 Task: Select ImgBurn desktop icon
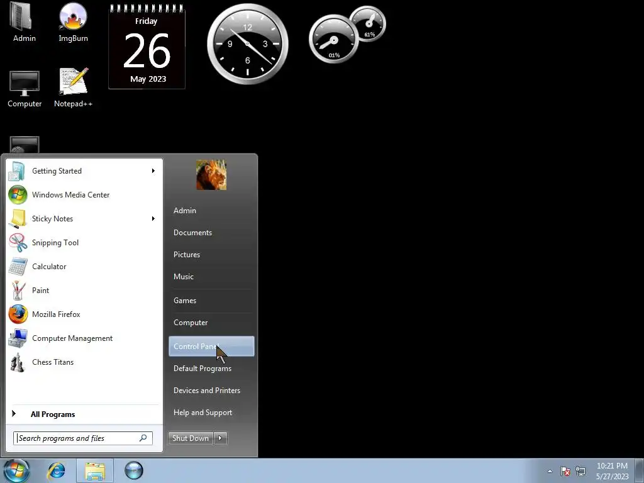(73, 23)
